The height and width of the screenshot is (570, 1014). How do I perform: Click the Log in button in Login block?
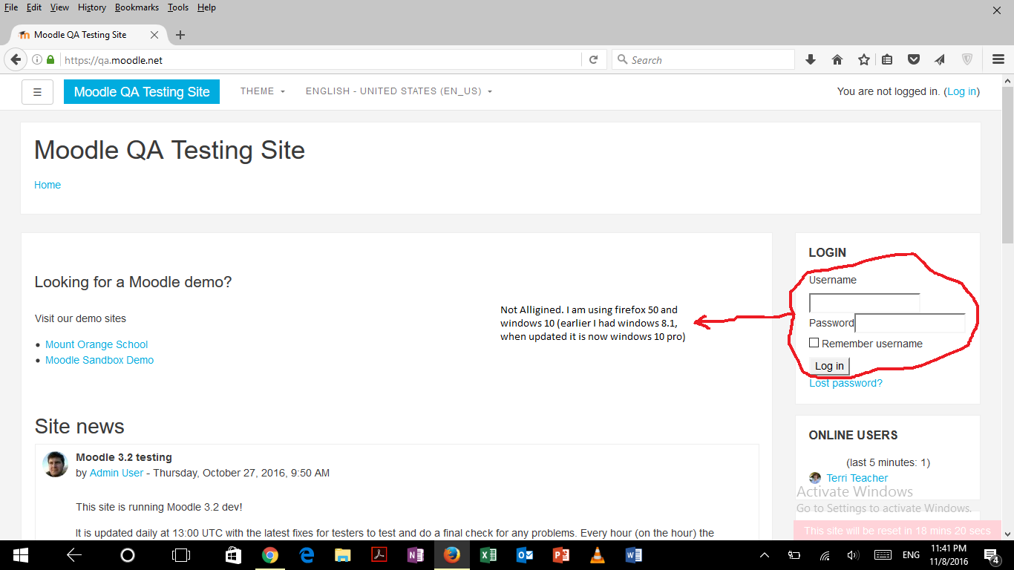pyautogui.click(x=829, y=366)
